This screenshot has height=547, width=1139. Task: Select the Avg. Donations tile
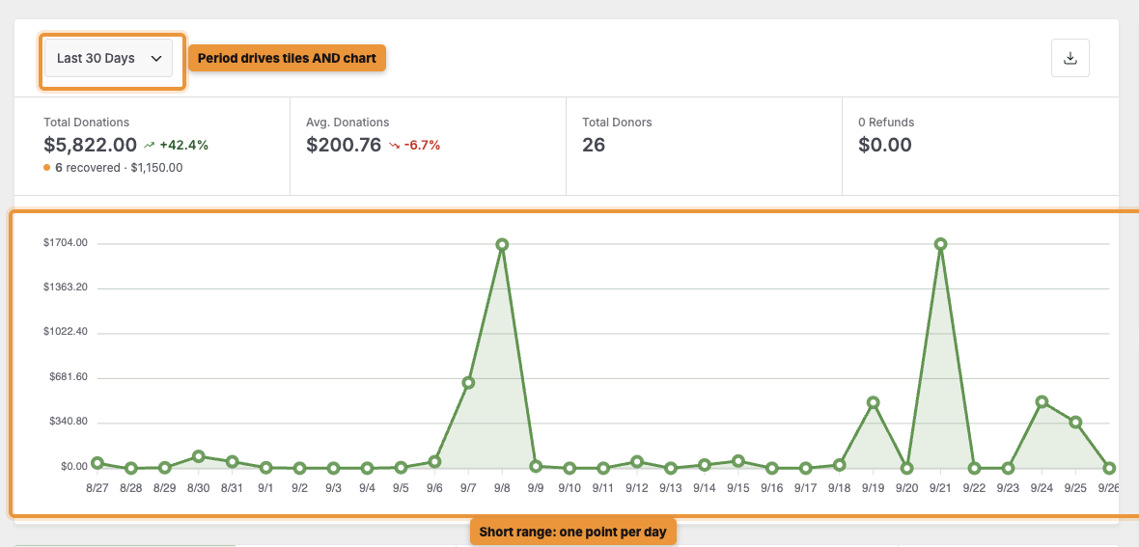(x=428, y=146)
